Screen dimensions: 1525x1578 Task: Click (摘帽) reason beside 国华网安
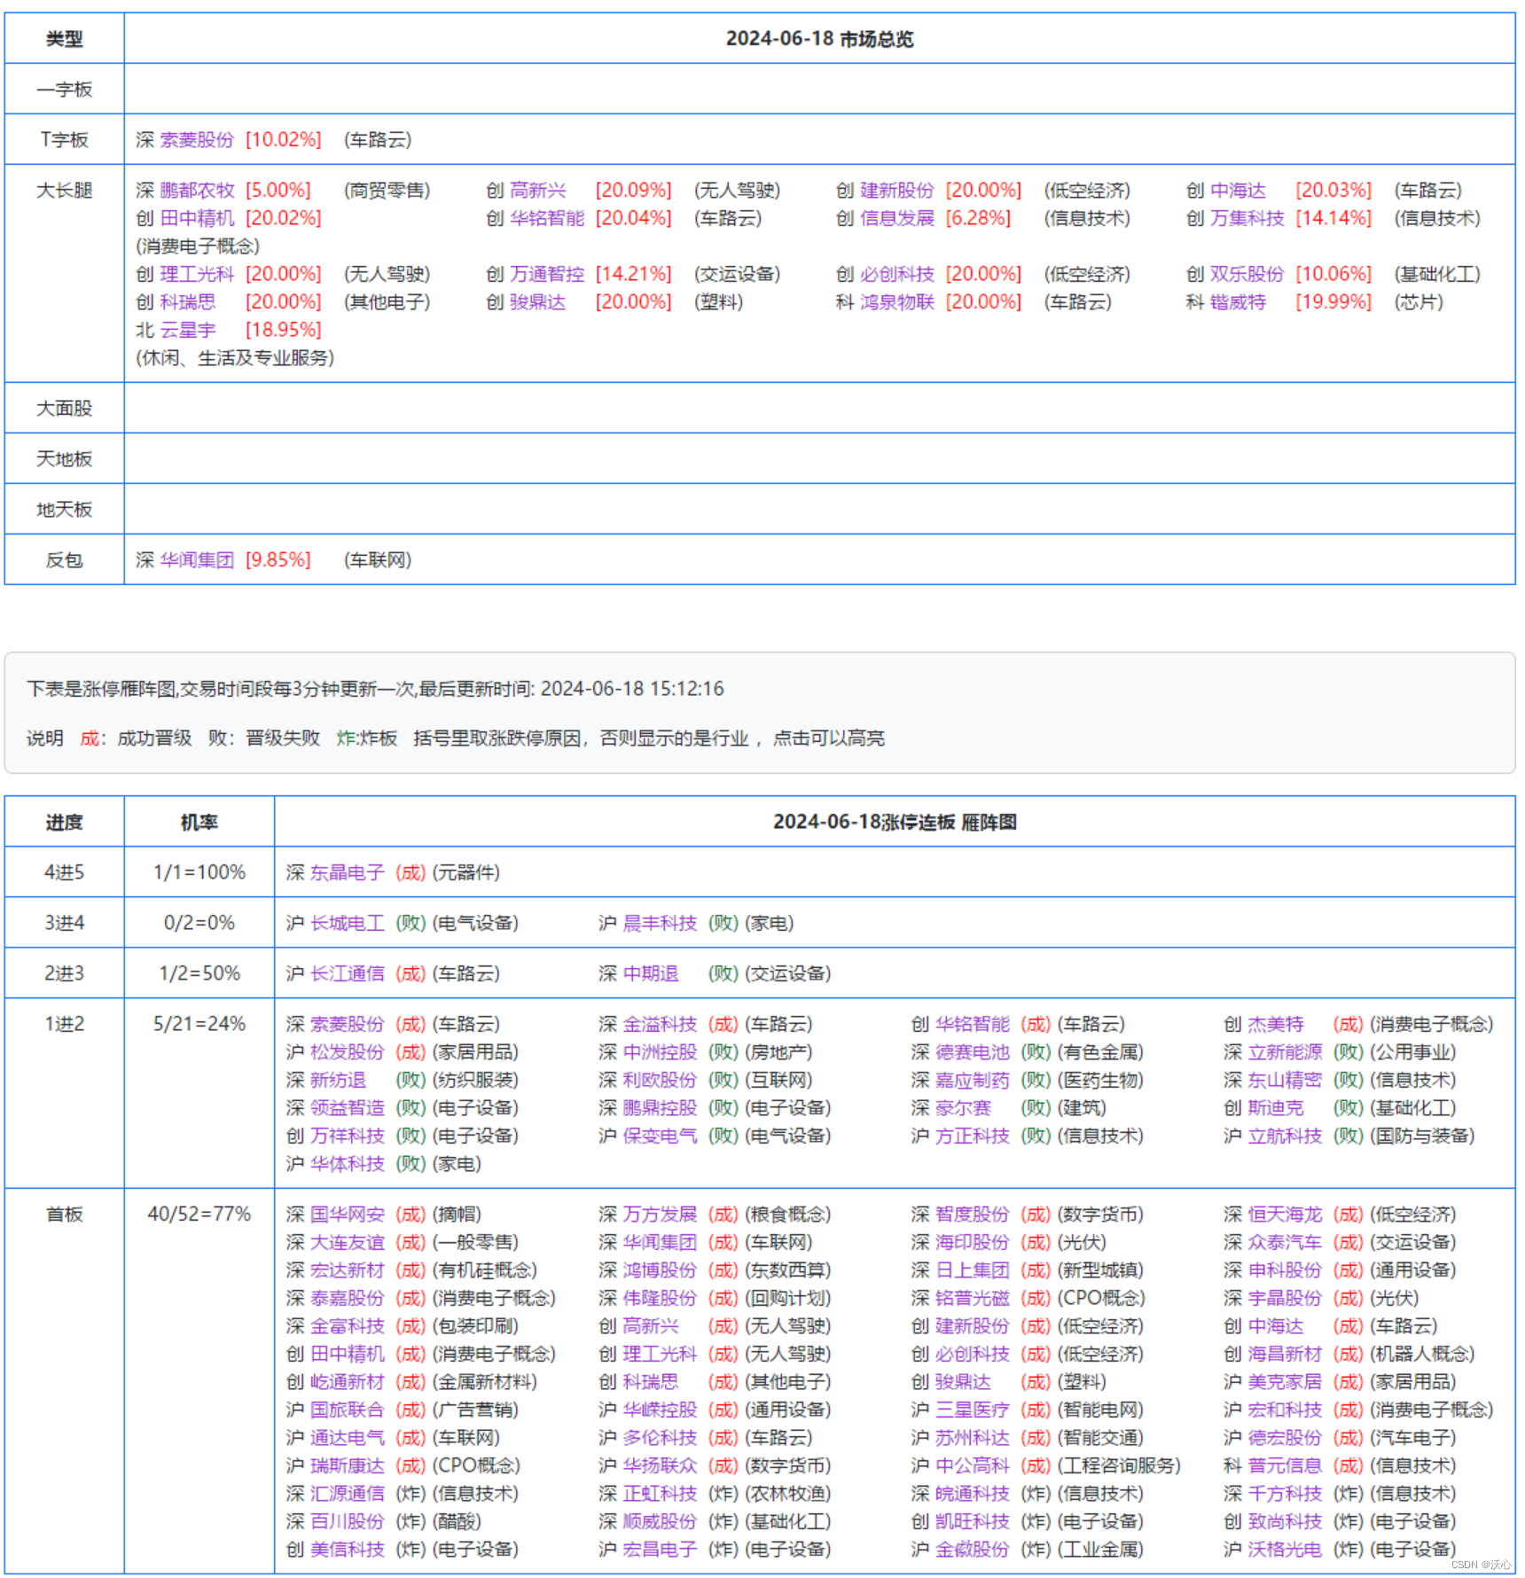pyautogui.click(x=457, y=1214)
